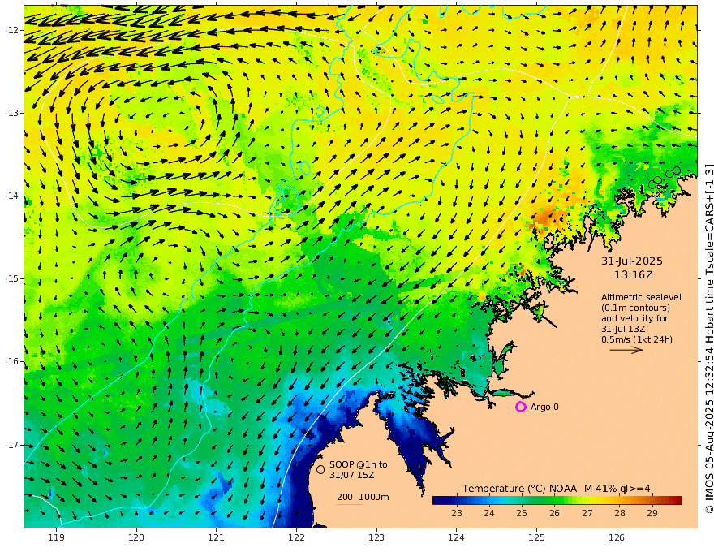The image size is (714, 552).
Task: Click the longitude axis label 123
Action: [x=376, y=537]
